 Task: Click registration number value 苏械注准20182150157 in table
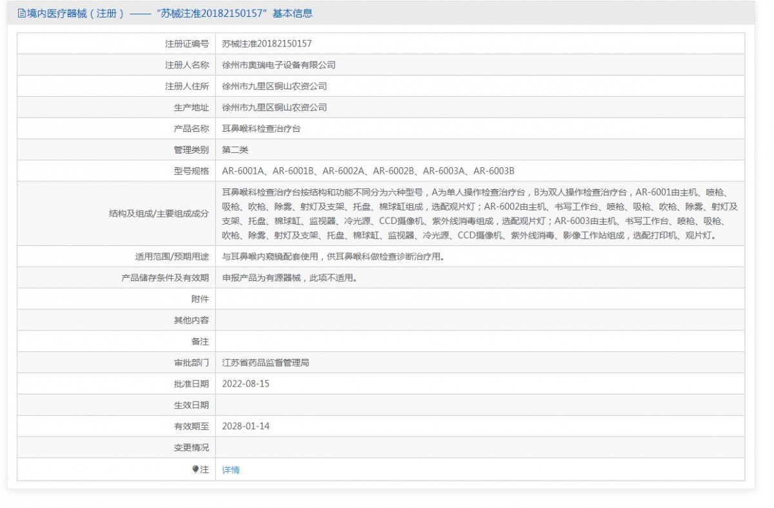267,44
